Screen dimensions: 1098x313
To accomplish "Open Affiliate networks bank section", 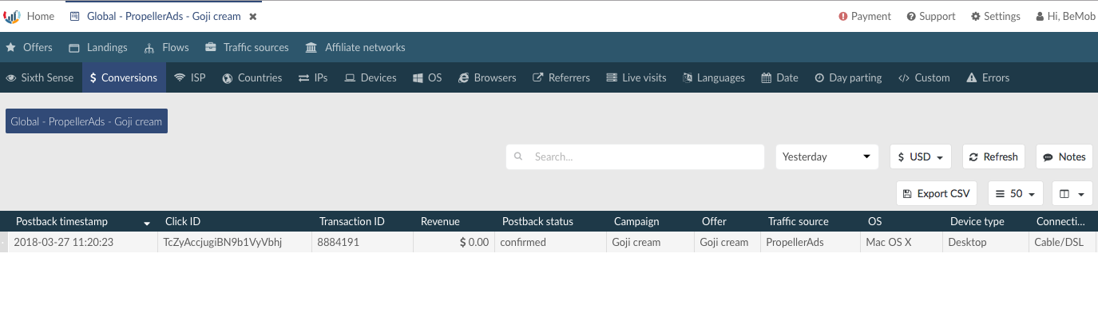I will click(x=355, y=47).
